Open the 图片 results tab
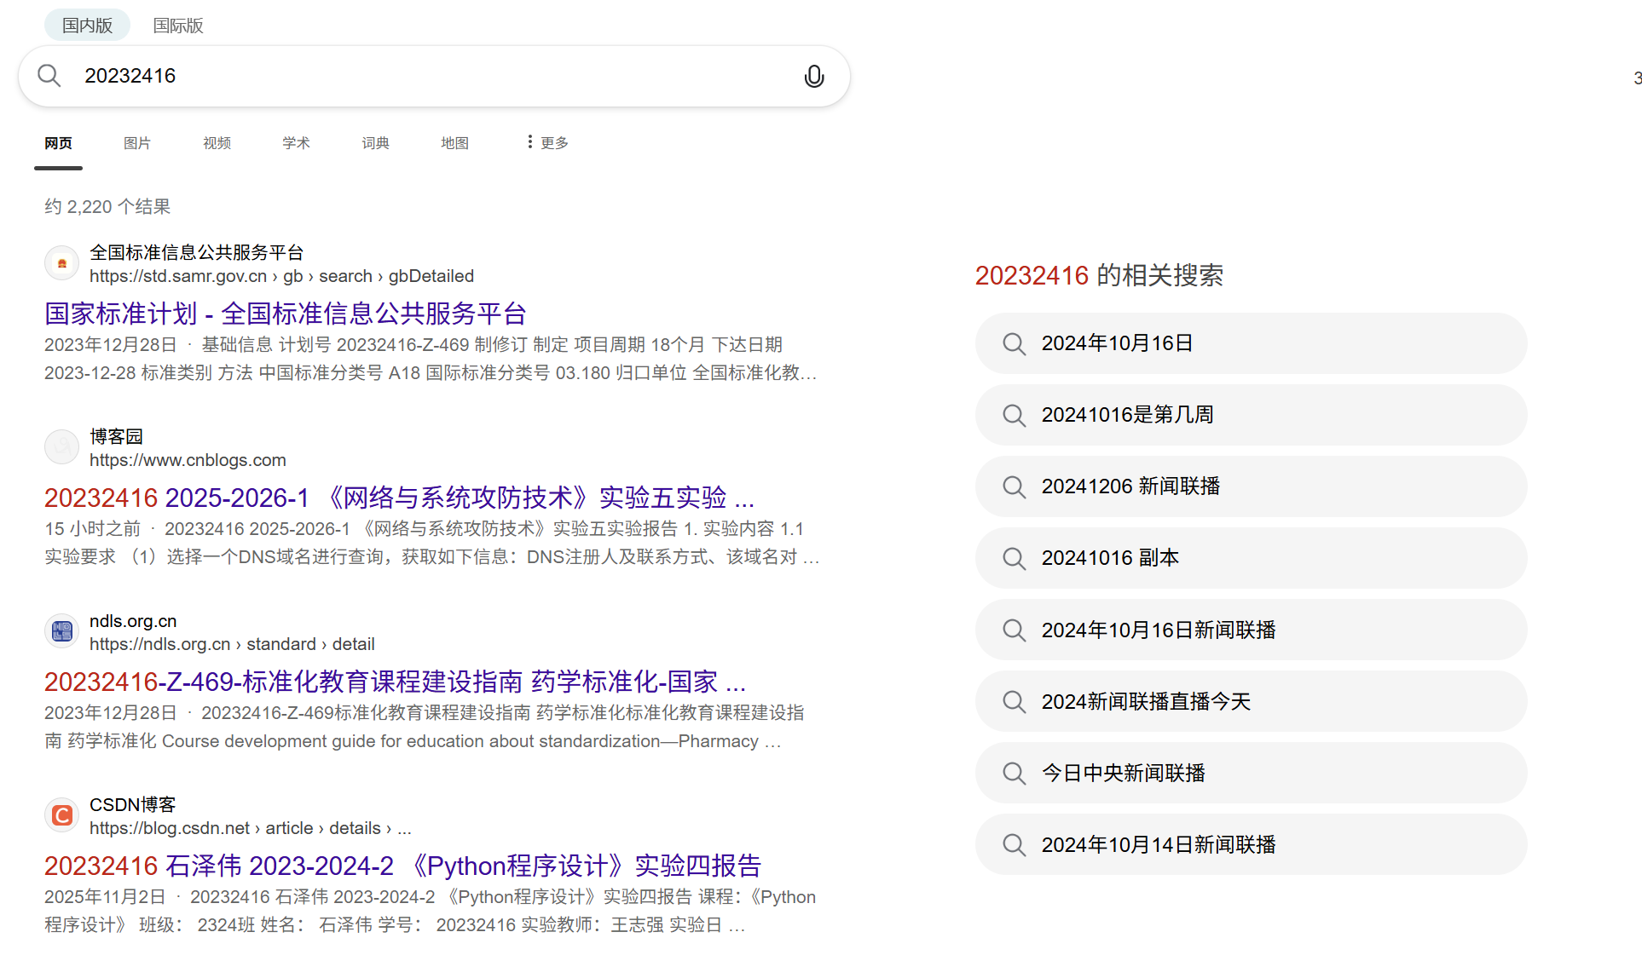Viewport: 1642px width, 961px height. [x=136, y=143]
